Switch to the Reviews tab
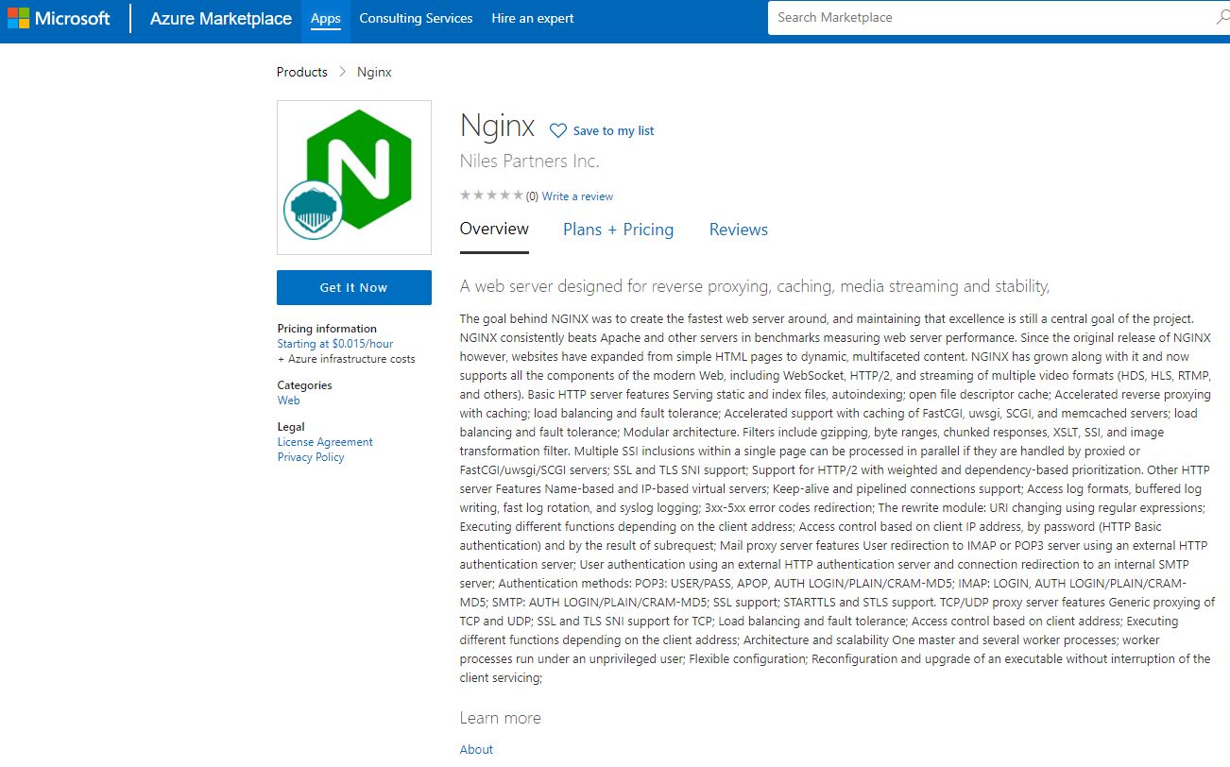Image resolution: width=1230 pixels, height=767 pixels. (x=738, y=230)
